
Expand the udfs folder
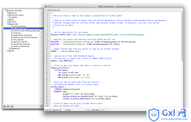click(7, 51)
